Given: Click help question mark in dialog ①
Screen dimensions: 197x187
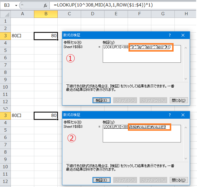Looking at the screenshot, I should (170, 35).
